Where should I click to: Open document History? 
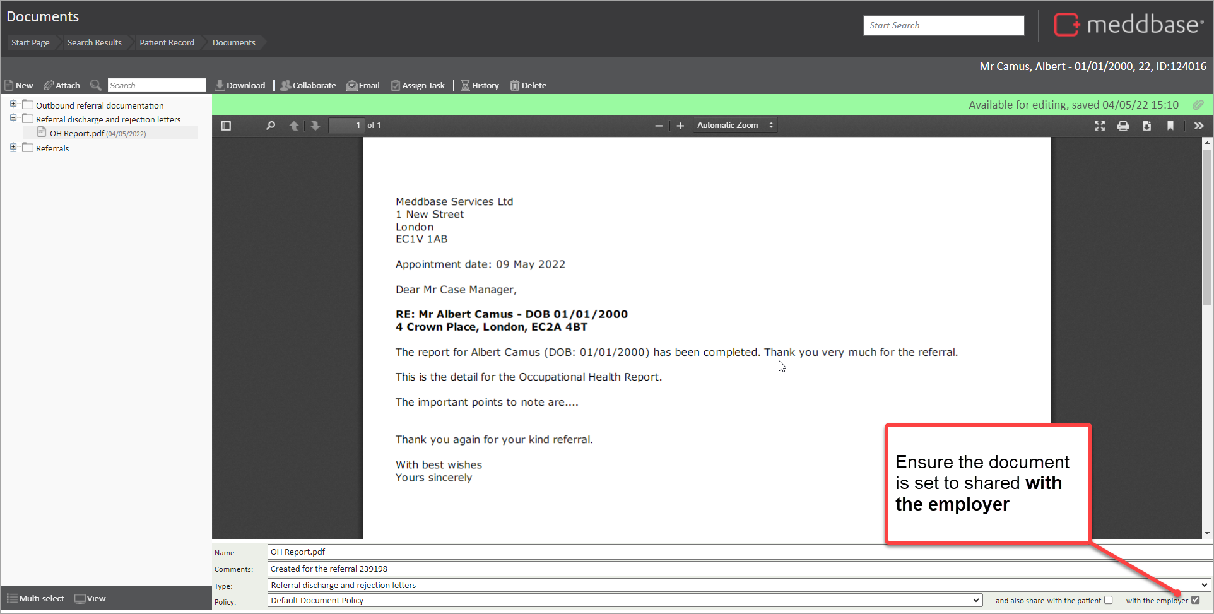pyautogui.click(x=480, y=85)
